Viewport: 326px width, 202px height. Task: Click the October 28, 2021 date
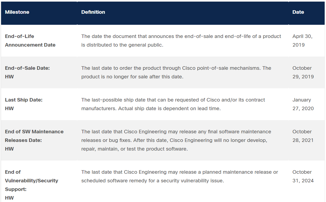(x=303, y=136)
